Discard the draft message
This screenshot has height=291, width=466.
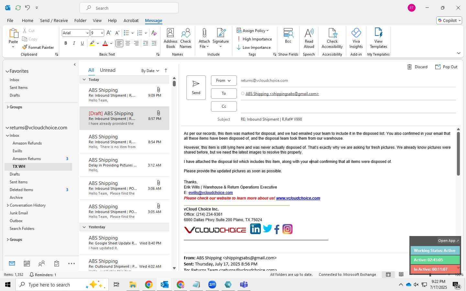pyautogui.click(x=417, y=67)
